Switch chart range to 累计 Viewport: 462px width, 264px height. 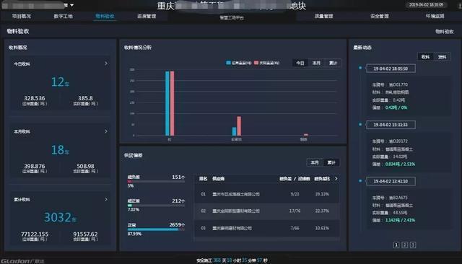333,63
